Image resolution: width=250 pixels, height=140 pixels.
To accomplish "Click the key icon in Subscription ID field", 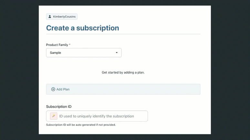I will pos(54,116).
